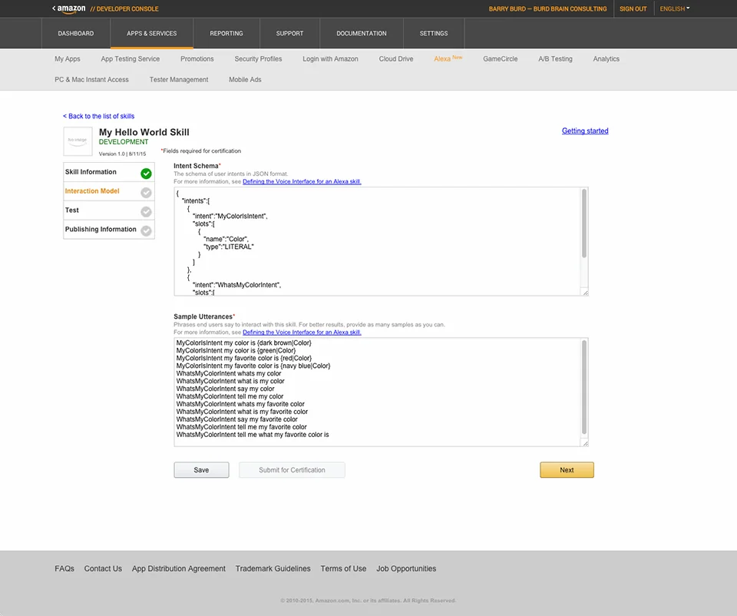Select the Test step

109,210
